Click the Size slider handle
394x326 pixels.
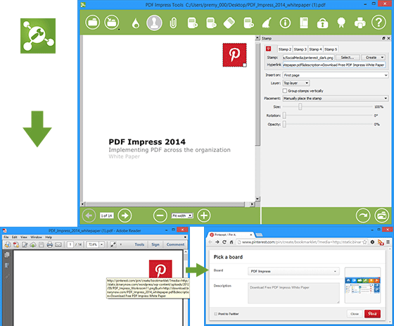point(300,107)
